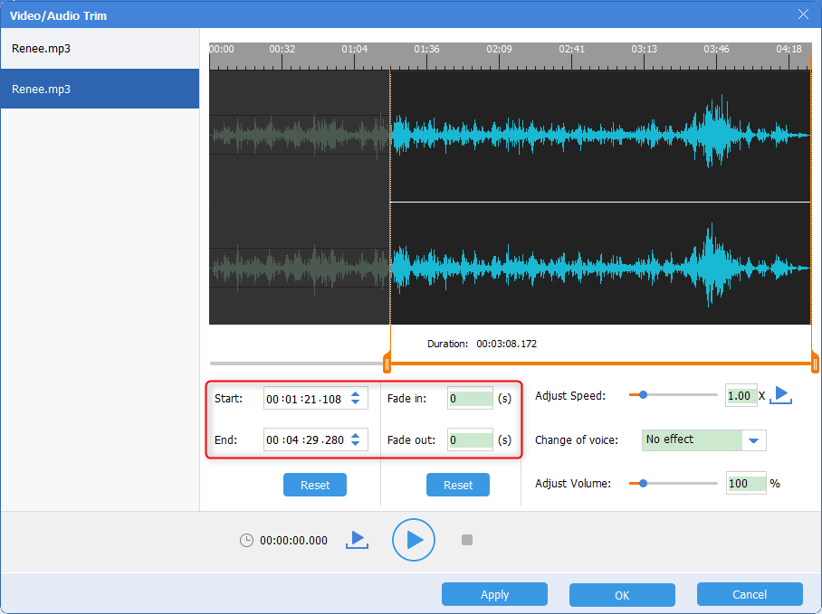Click the 01:36 mark on time ruler
The image size is (822, 614).
[426, 49]
